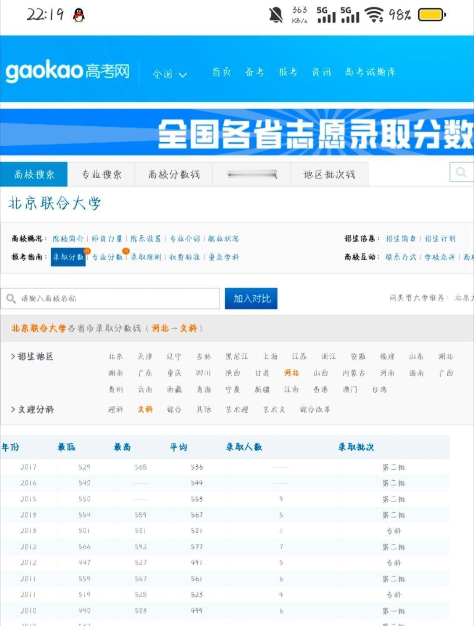Choose 艺术理 subject category
This screenshot has width=474, height=626.
tap(237, 410)
